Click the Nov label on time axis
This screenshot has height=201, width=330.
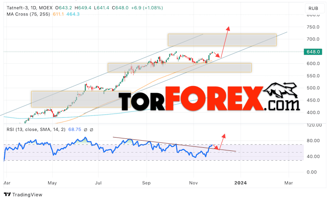pos(193,183)
